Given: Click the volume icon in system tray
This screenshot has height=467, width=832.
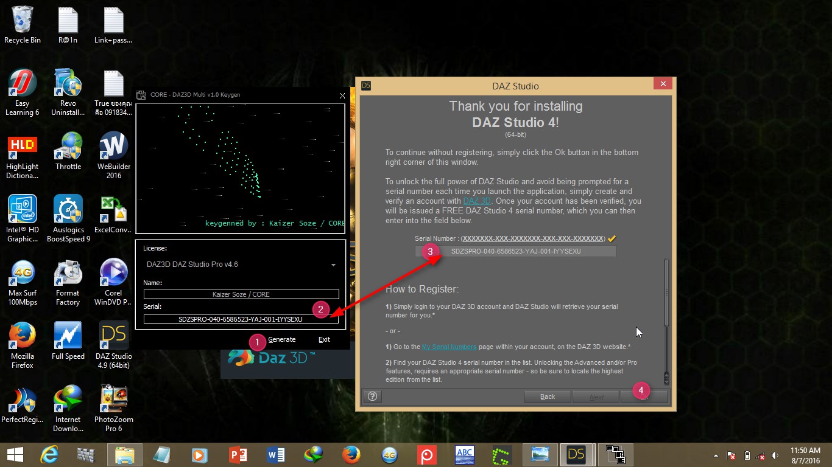Looking at the screenshot, I should [775, 455].
